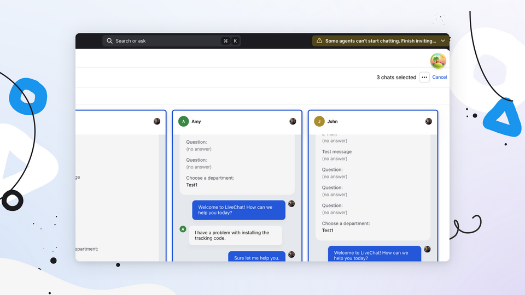The height and width of the screenshot is (295, 525).
Task: Click Amy's green avatar
Action: tap(184, 121)
